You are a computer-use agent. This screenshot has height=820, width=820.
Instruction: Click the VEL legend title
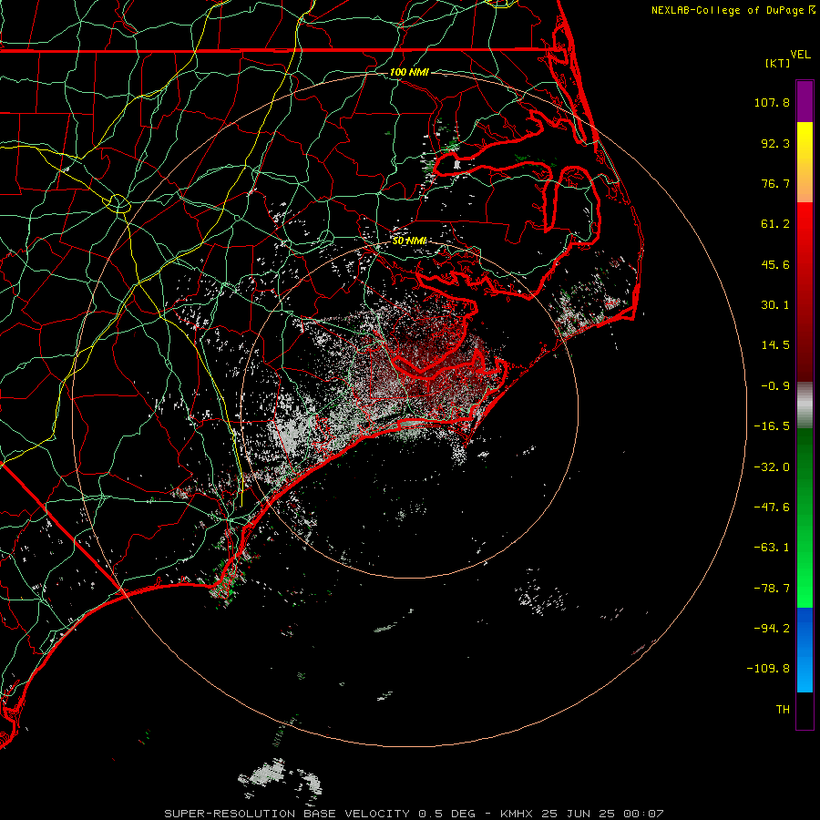click(x=800, y=55)
